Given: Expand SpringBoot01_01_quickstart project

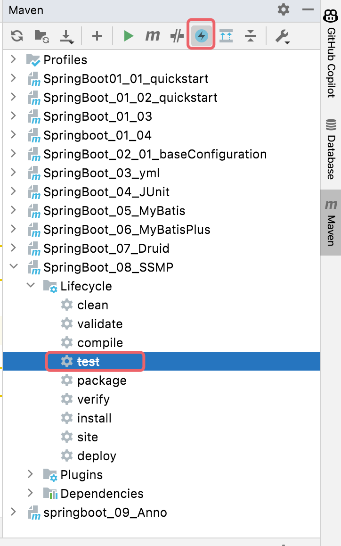Looking at the screenshot, I should click(x=13, y=78).
